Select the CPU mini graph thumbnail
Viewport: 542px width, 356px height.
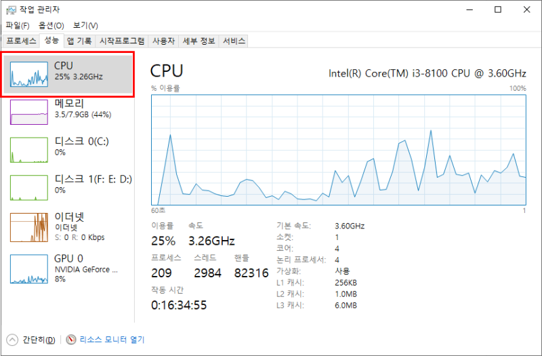tap(29, 74)
